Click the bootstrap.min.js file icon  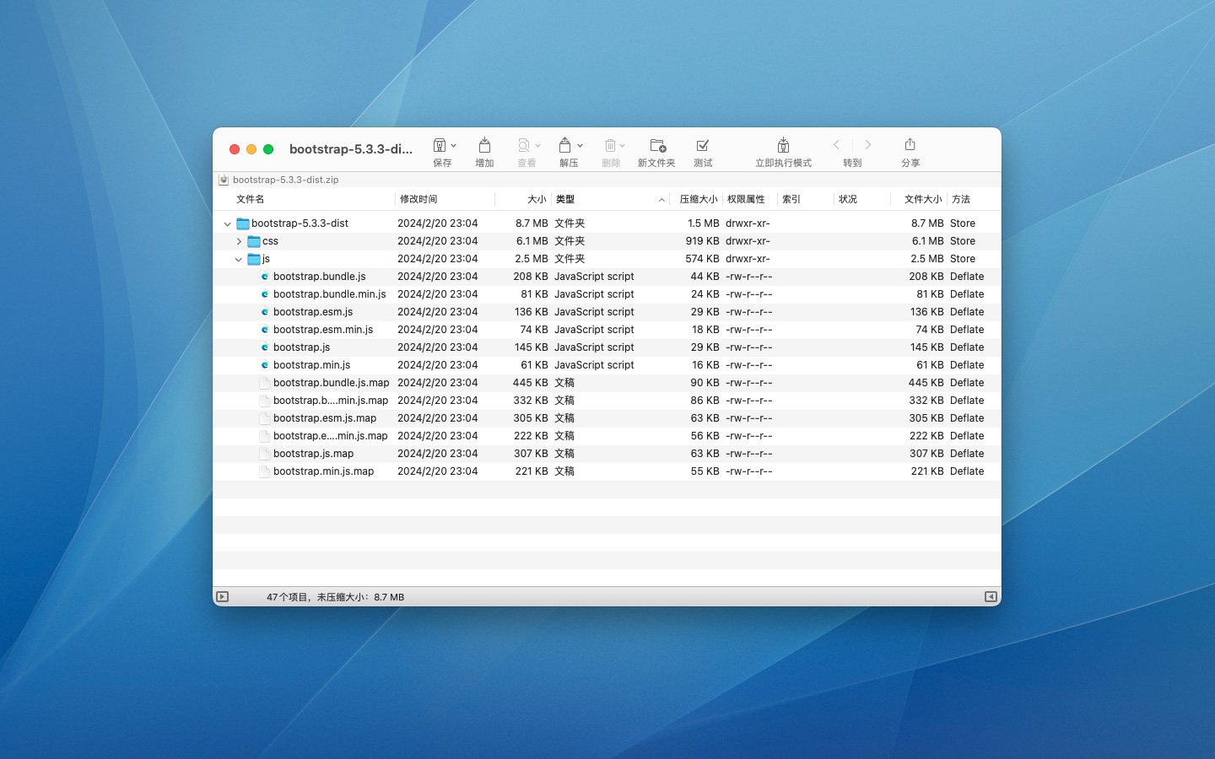tap(265, 365)
